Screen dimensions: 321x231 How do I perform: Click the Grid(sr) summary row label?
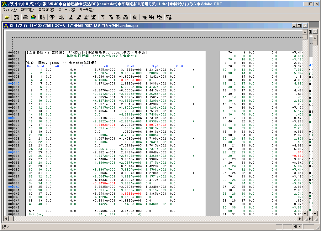click(36, 214)
